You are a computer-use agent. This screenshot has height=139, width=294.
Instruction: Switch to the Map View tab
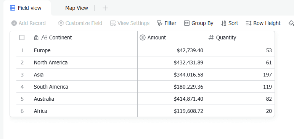tap(77, 8)
